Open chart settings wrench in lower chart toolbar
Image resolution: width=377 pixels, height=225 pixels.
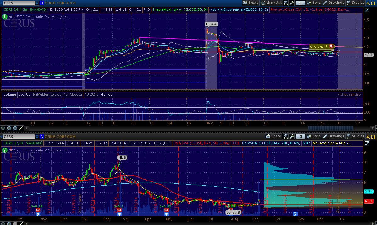click(x=292, y=136)
